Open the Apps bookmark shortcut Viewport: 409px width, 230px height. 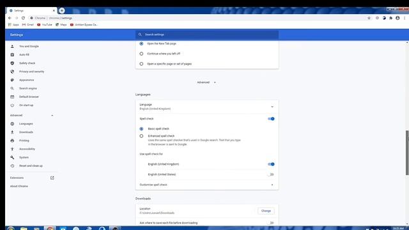(13, 24)
